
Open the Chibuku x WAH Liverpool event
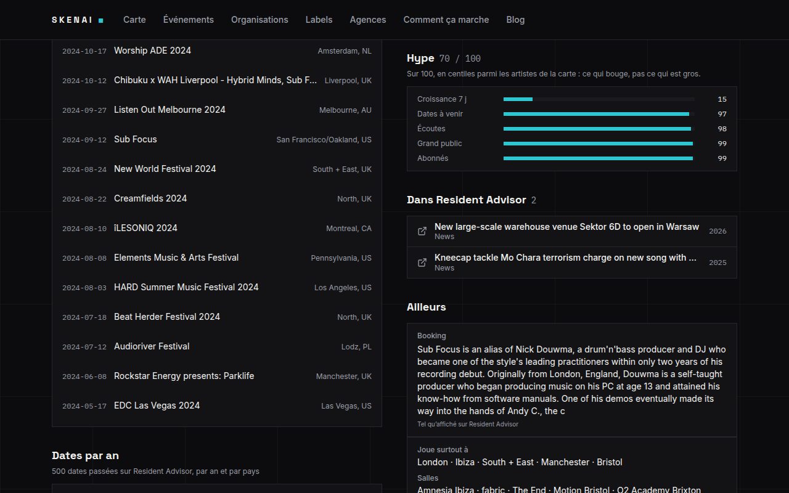tap(217, 80)
